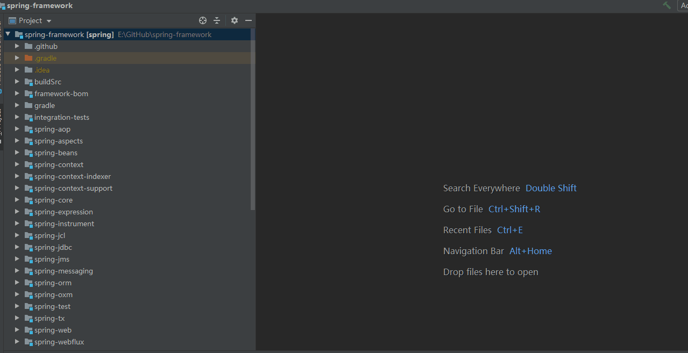Click the Double Shift search shortcut link
Viewport: 688px width, 353px height.
click(551, 188)
